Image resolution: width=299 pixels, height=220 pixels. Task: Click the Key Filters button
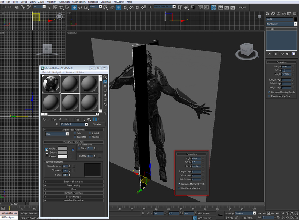click(x=247, y=217)
